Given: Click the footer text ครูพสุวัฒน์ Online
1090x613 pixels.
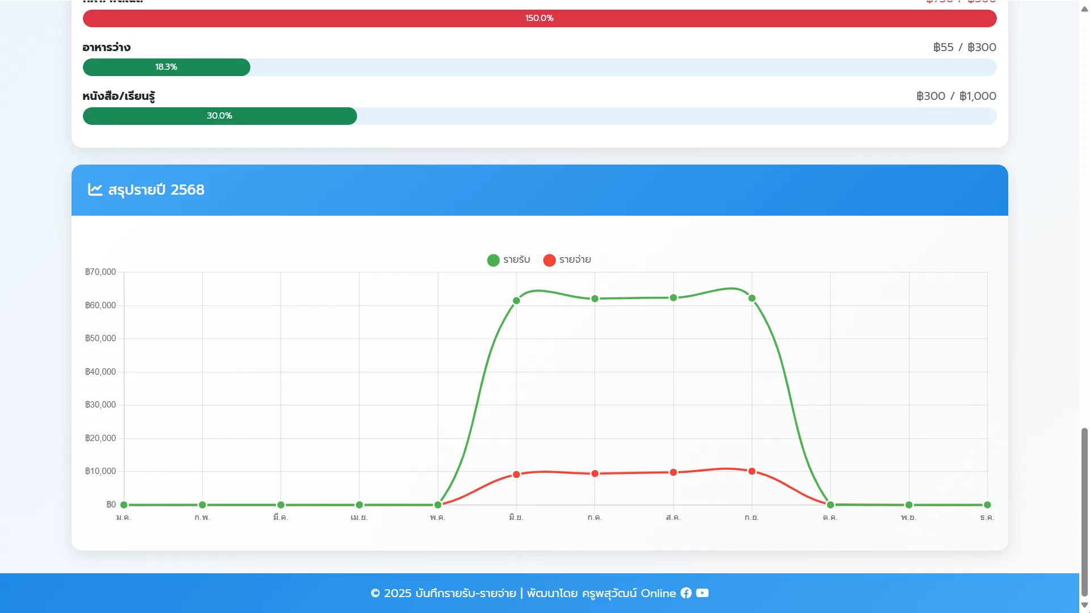Looking at the screenshot, I should [x=629, y=593].
